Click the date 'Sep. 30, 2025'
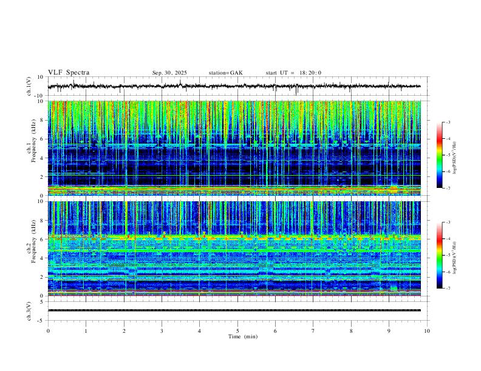Image resolution: width=481 pixels, height=371 pixels. pos(169,73)
